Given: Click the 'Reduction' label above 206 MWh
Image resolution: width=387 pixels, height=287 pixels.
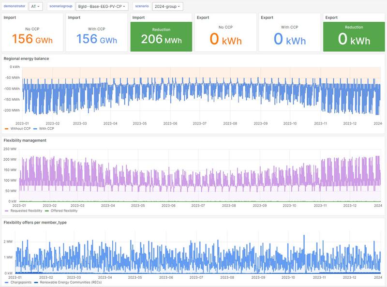Looking at the screenshot, I should (x=161, y=30).
